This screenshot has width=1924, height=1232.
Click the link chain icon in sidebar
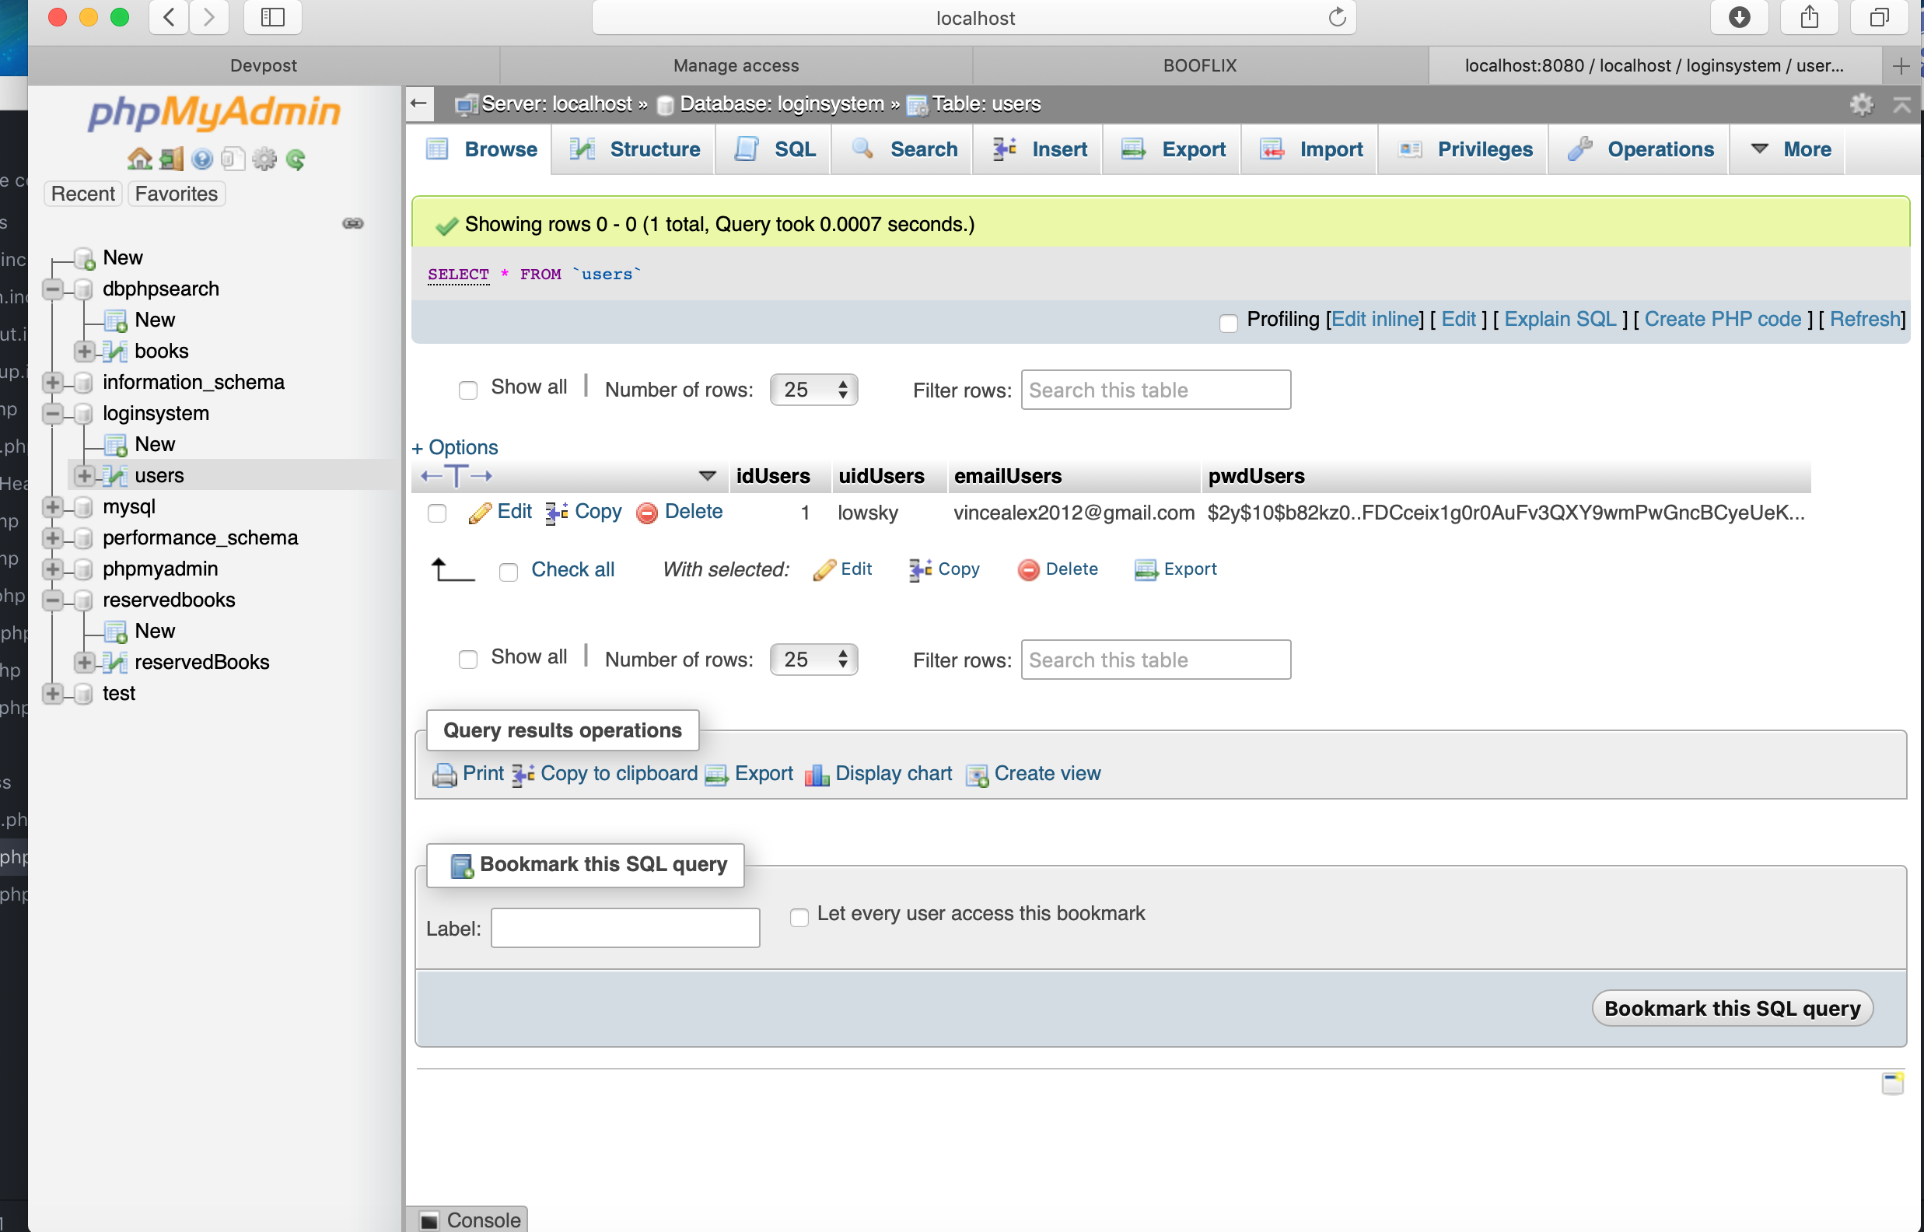coord(352,223)
